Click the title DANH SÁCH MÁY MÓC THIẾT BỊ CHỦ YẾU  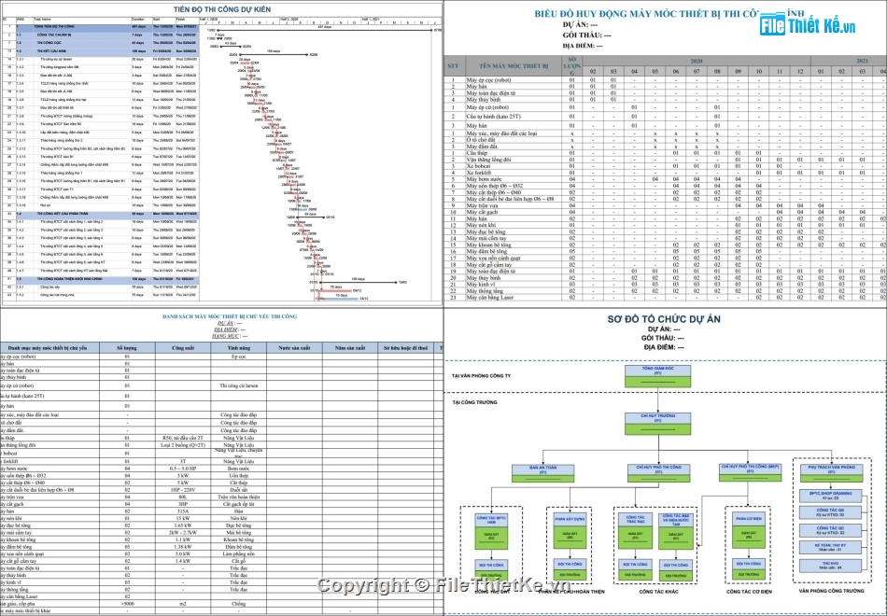(x=230, y=316)
